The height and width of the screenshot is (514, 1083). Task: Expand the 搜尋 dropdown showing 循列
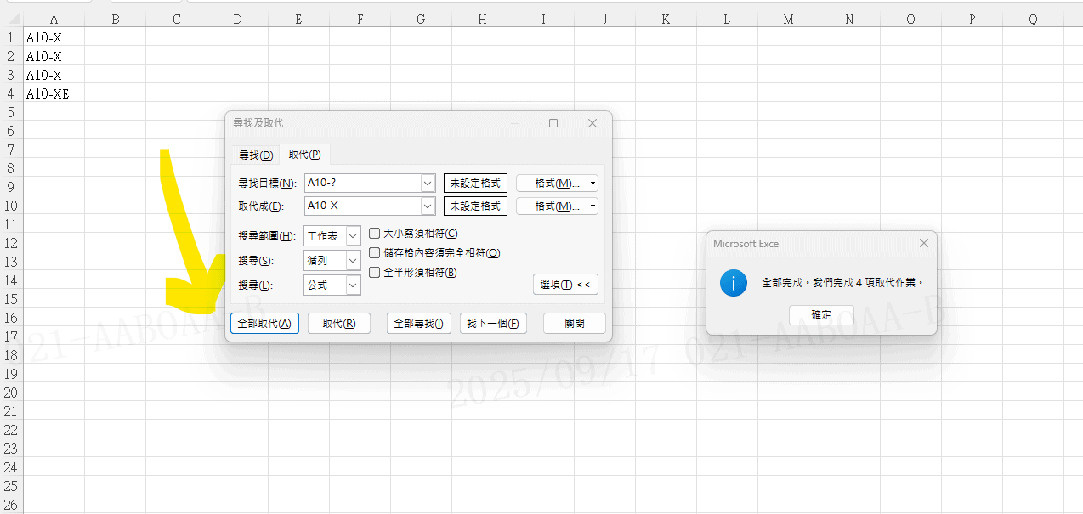click(x=353, y=261)
